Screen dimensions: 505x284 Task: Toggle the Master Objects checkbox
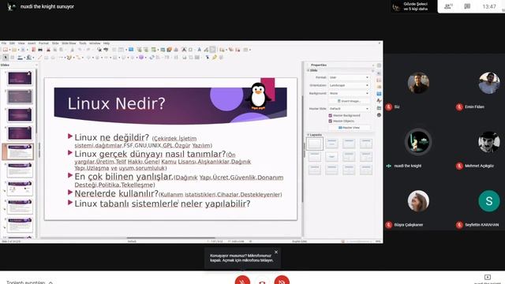click(x=330, y=121)
